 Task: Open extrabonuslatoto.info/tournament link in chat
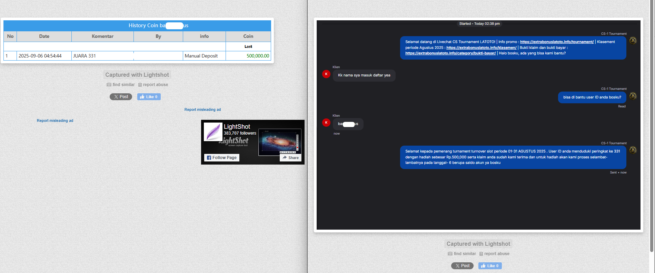click(557, 42)
